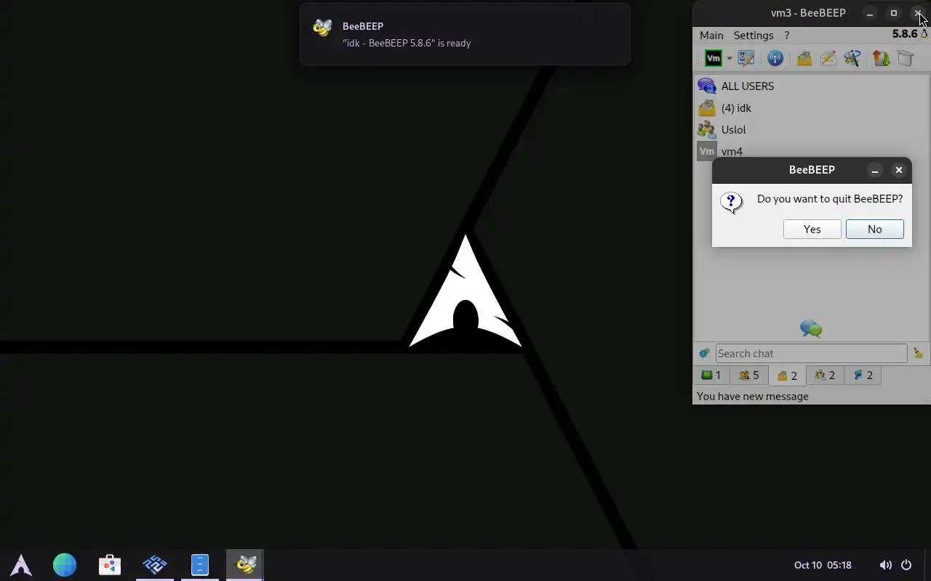The height and width of the screenshot is (581, 931).
Task: Click the chat bubbles icon above search
Action: coord(811,329)
